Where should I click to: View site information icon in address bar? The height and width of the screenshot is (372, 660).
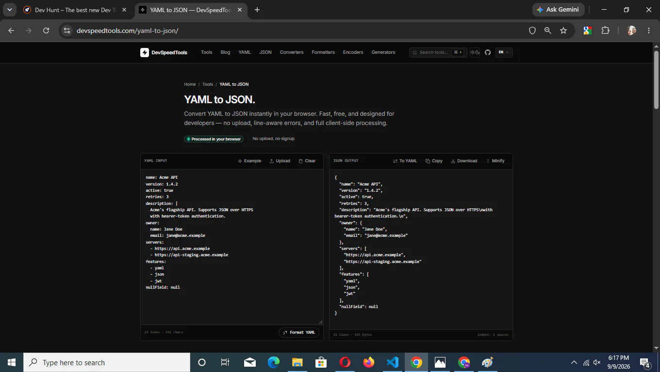pos(67,31)
